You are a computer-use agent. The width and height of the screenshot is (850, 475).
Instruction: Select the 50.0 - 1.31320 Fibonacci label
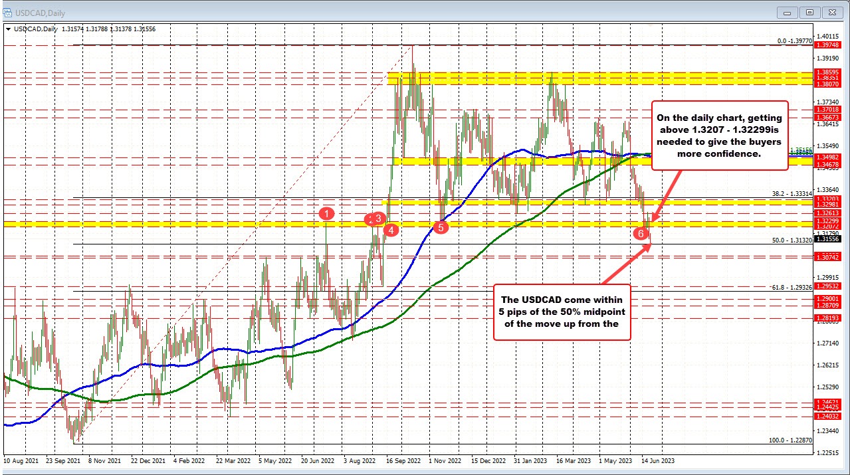click(x=792, y=240)
